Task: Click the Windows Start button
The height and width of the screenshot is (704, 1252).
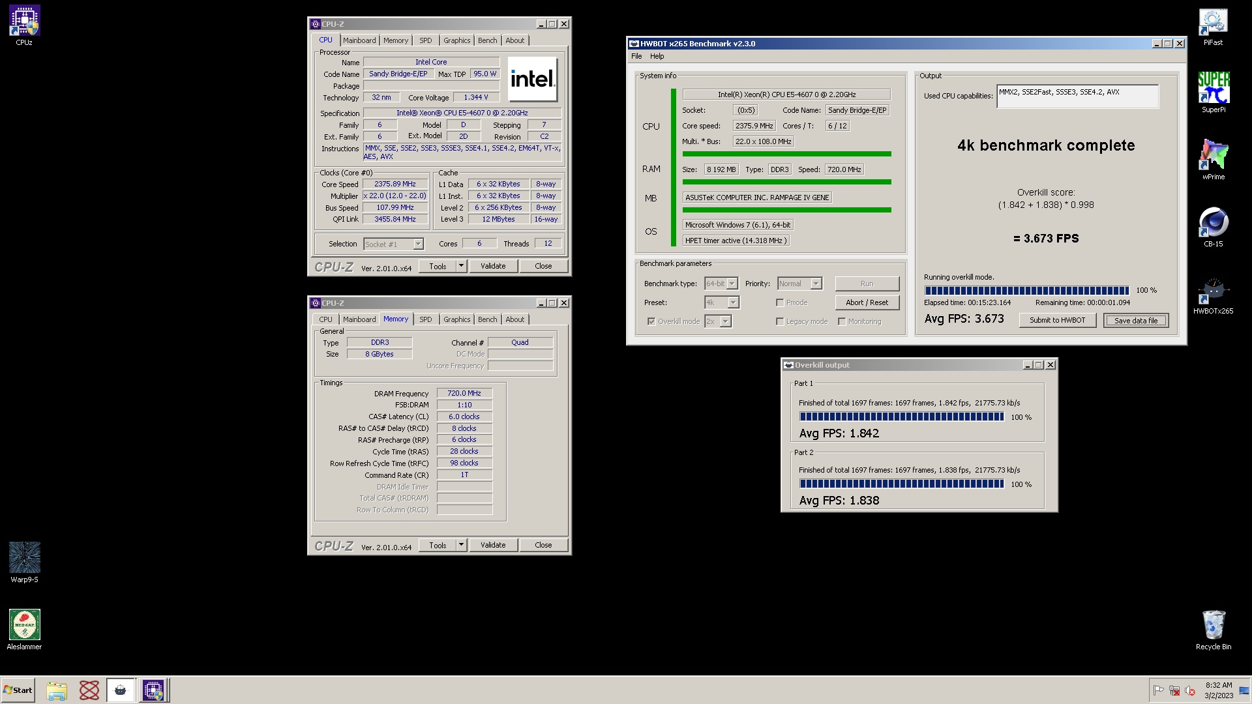Action: click(x=18, y=690)
